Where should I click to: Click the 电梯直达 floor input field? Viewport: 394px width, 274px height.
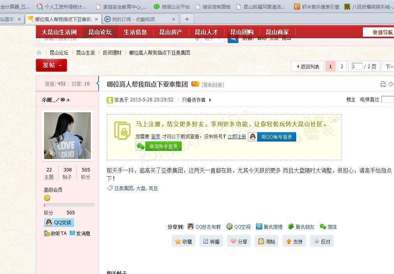coord(387,99)
